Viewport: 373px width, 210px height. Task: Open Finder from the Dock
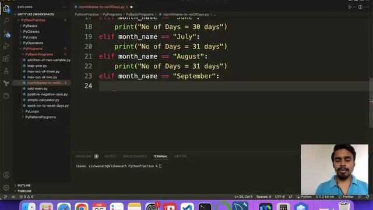[29, 206]
